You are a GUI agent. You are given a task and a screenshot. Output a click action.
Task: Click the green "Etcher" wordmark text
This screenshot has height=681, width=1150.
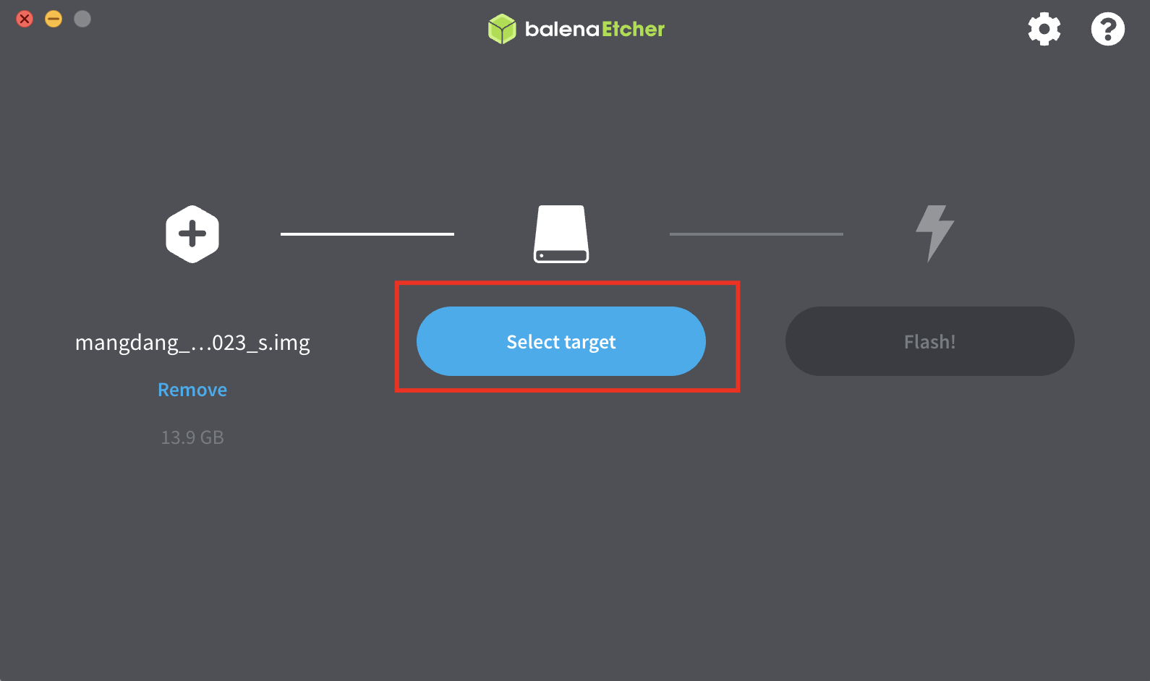[633, 29]
